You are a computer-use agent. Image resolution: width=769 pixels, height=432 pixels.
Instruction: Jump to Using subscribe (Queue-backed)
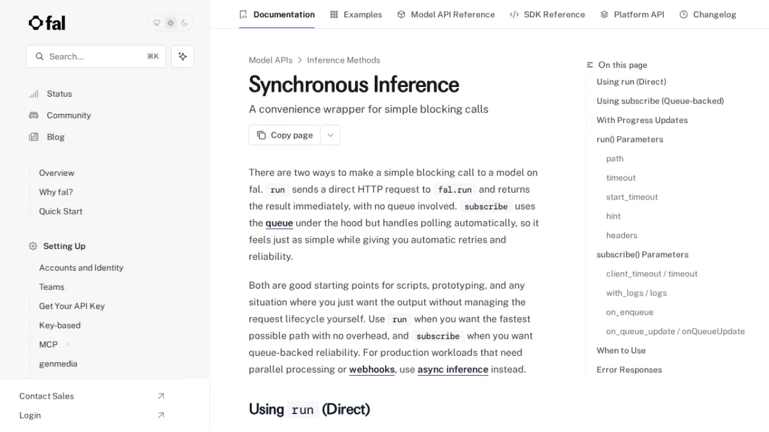tap(660, 101)
